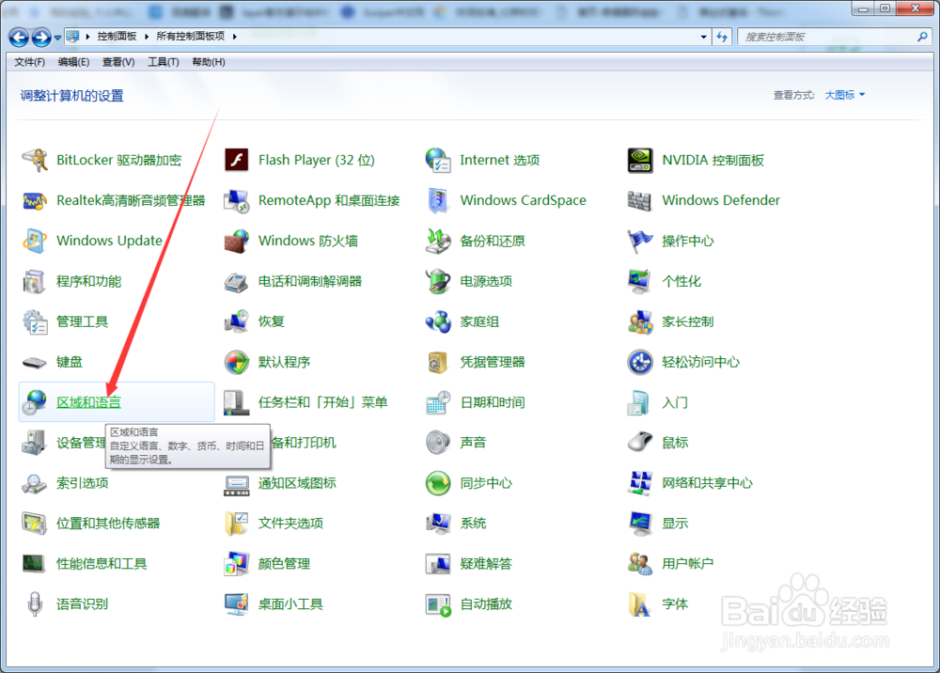The image size is (940, 673).
Task: Open the Realtek audio manager icon
Action: pyautogui.click(x=35, y=201)
